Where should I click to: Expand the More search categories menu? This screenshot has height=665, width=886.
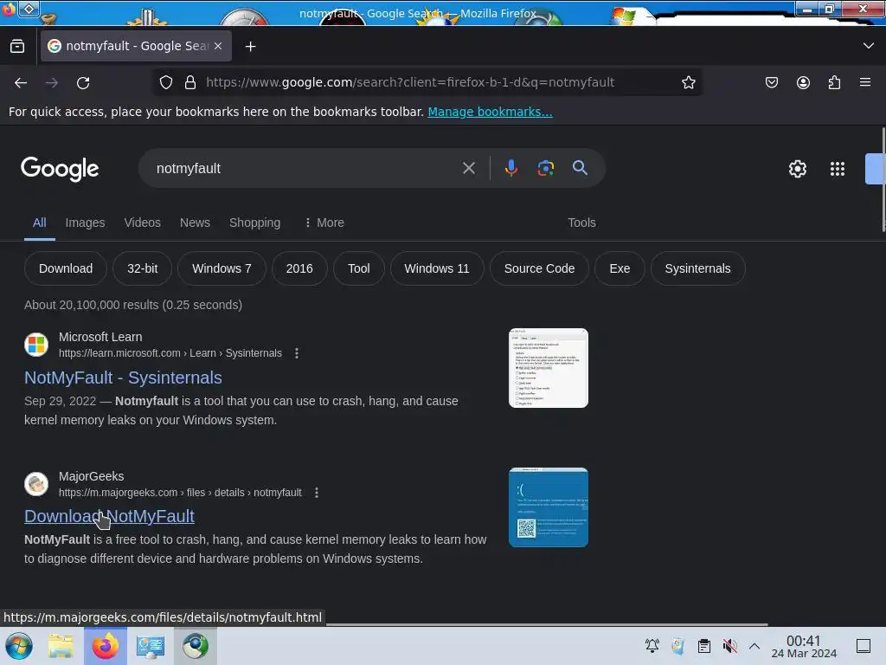tap(324, 223)
